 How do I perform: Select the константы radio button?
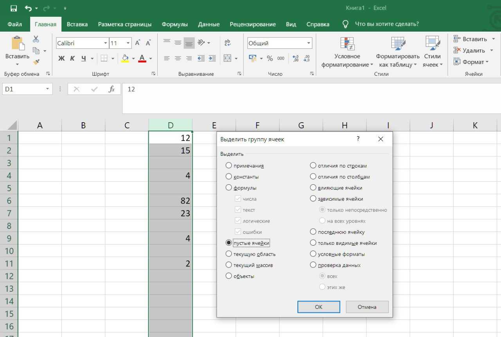coord(229,177)
